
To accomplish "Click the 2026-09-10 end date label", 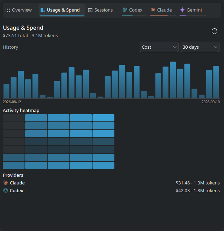I will coord(211,102).
